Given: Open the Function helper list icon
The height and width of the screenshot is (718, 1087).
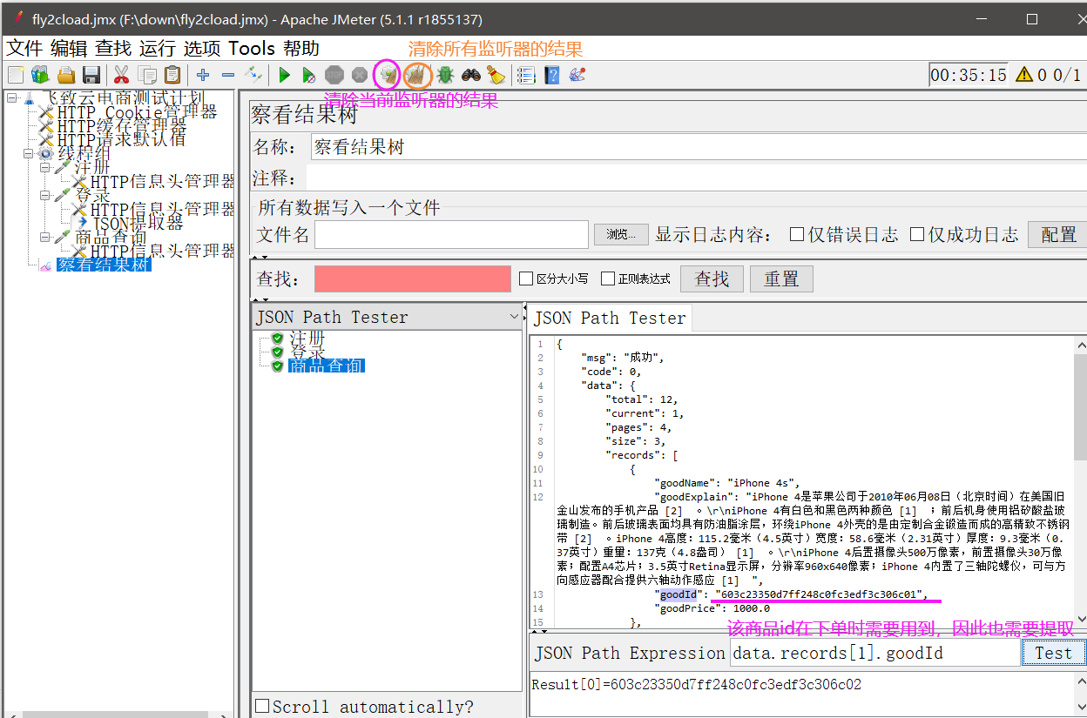Looking at the screenshot, I should tap(526, 75).
